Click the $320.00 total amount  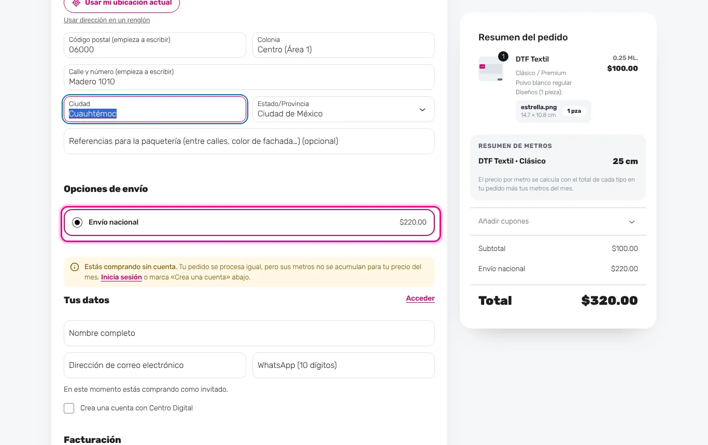(610, 301)
